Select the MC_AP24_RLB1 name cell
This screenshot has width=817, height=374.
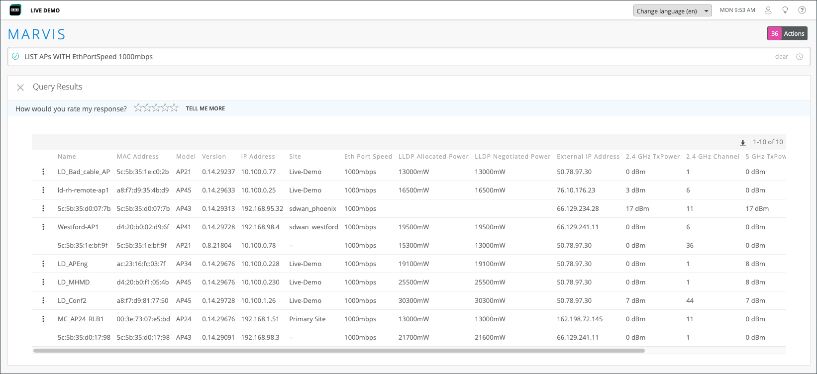(x=81, y=319)
